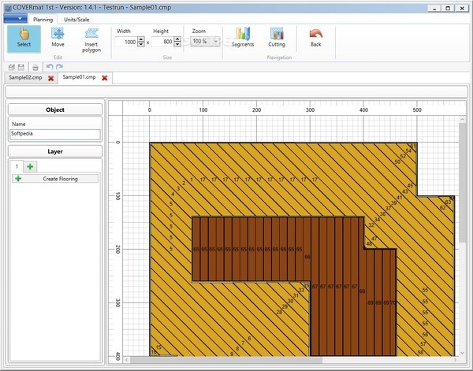This screenshot has width=473, height=371.
Task: Click the Height spinner arrows
Action: tap(178, 41)
